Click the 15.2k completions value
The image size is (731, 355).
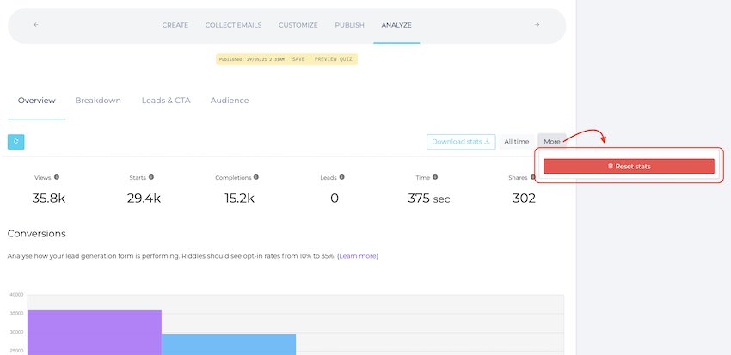pos(239,199)
